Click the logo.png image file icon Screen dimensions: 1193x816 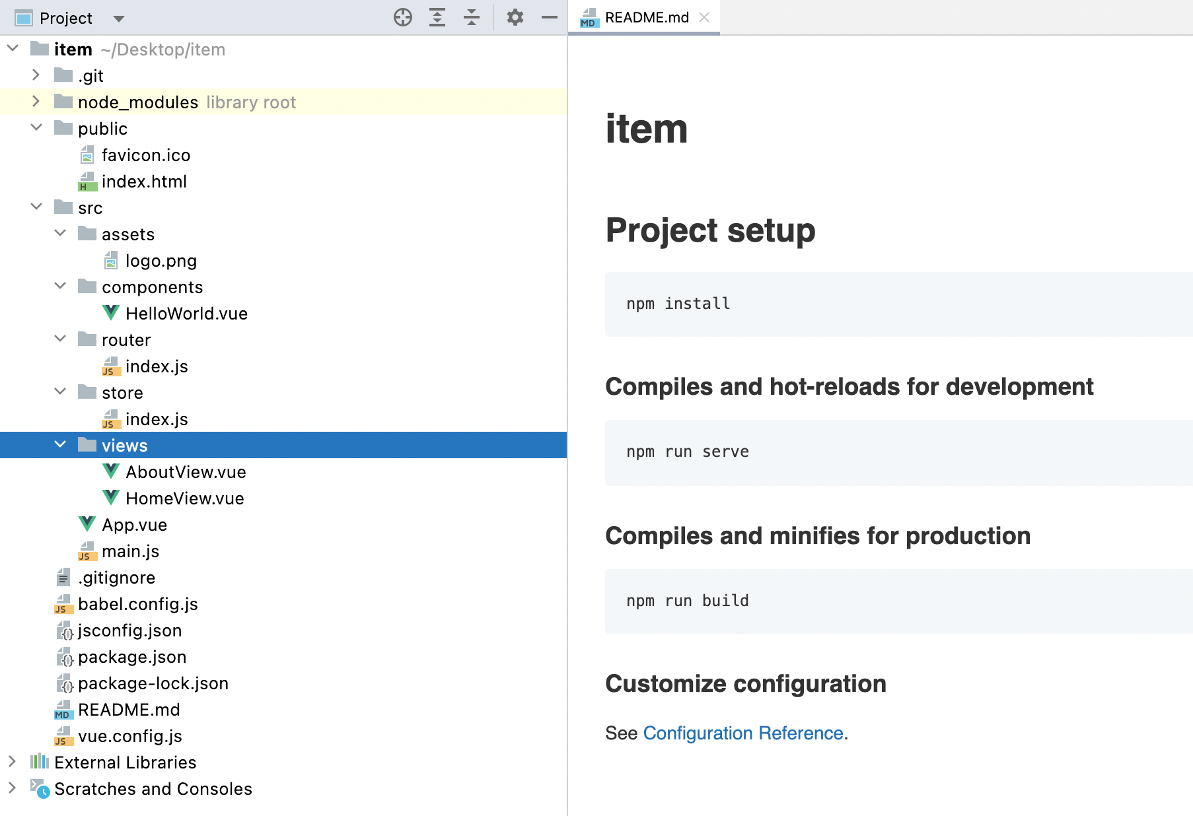(111, 261)
